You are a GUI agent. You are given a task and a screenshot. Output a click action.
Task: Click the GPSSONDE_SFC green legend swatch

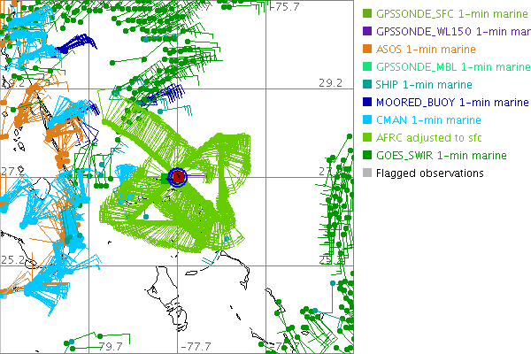tap(367, 14)
